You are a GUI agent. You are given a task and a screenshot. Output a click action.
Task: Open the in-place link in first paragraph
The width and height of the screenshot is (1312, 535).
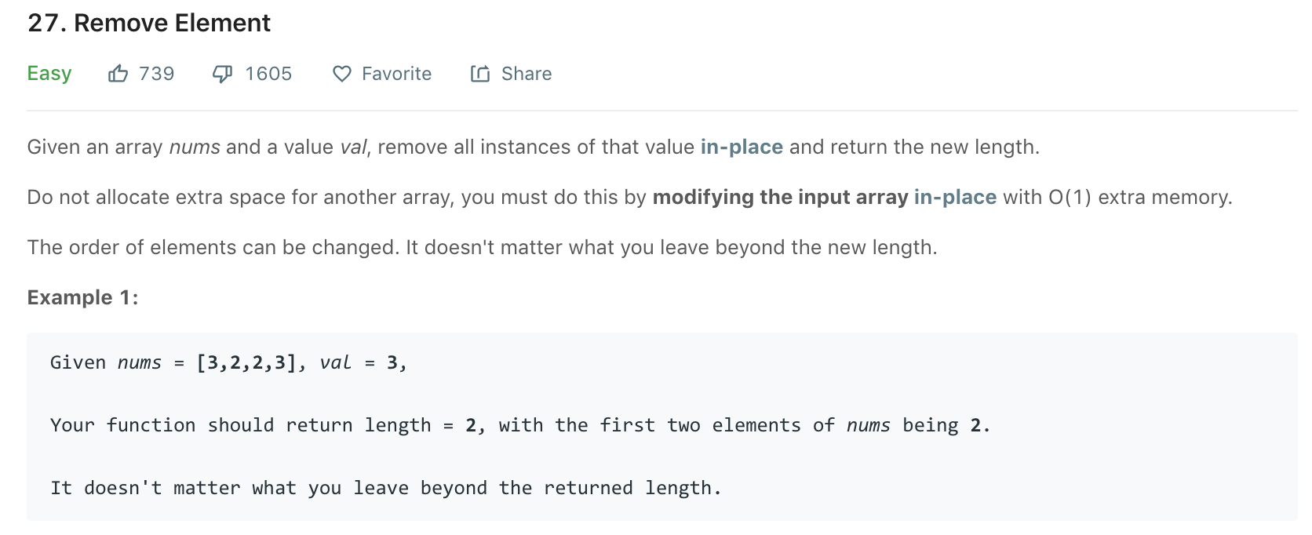[742, 147]
